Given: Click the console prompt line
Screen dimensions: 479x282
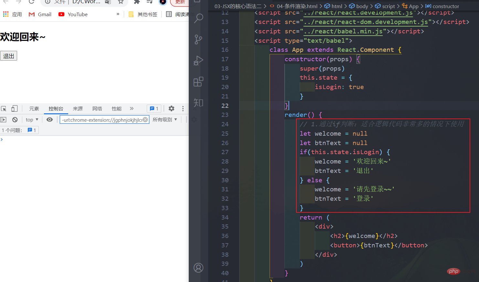Looking at the screenshot, I should tap(94, 140).
